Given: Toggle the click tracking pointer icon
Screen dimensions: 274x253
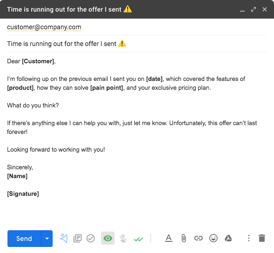Looking at the screenshot, I should point(123,239).
